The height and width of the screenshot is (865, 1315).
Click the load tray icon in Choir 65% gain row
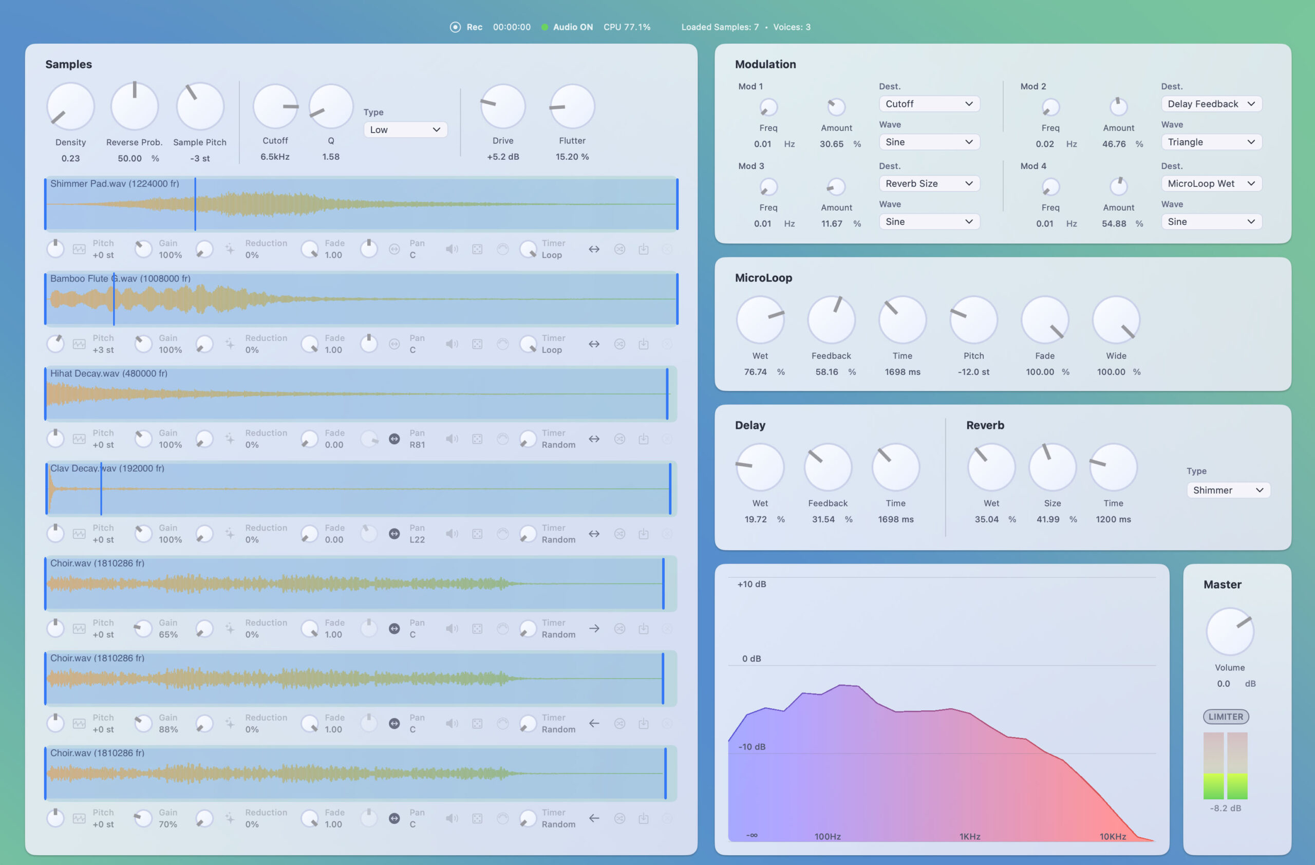644,629
